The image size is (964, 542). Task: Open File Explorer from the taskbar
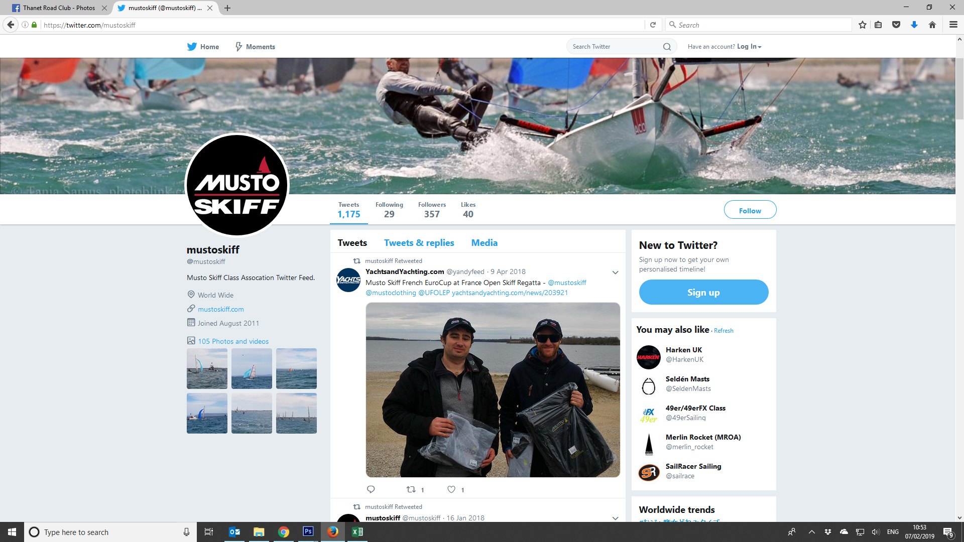pyautogui.click(x=259, y=532)
